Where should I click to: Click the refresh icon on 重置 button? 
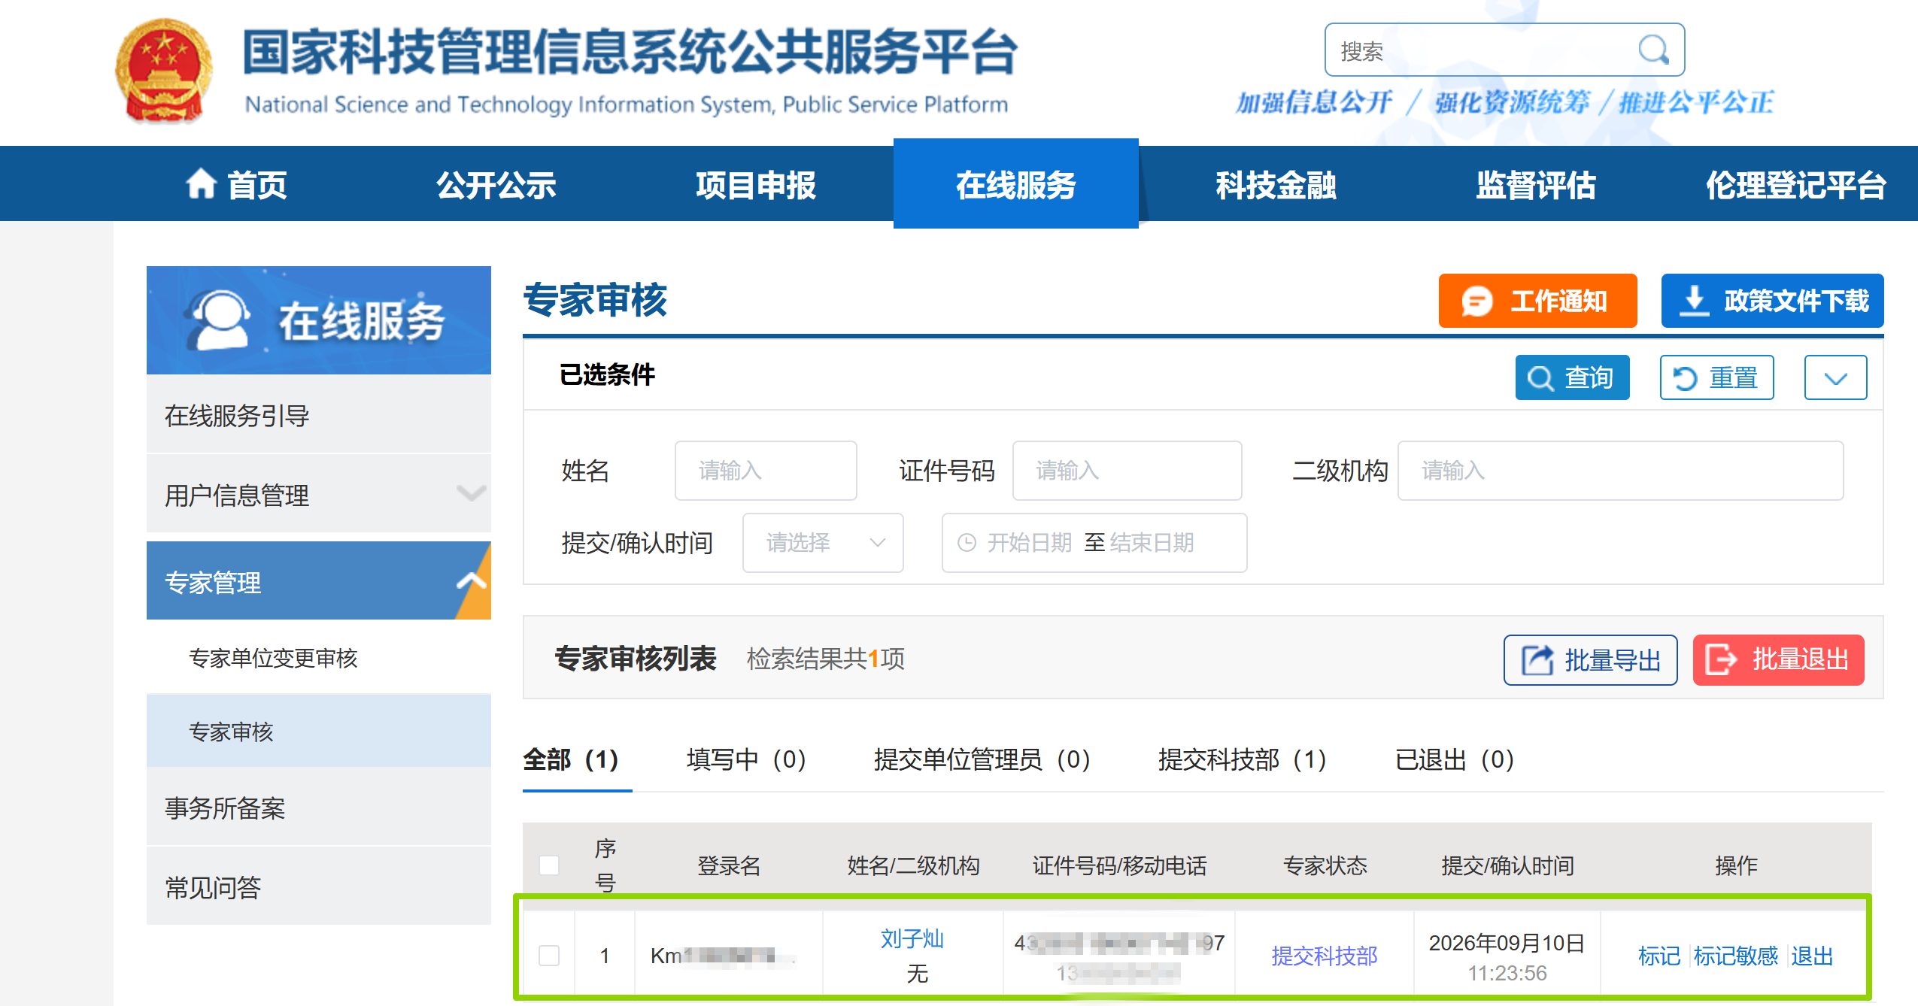click(1685, 378)
